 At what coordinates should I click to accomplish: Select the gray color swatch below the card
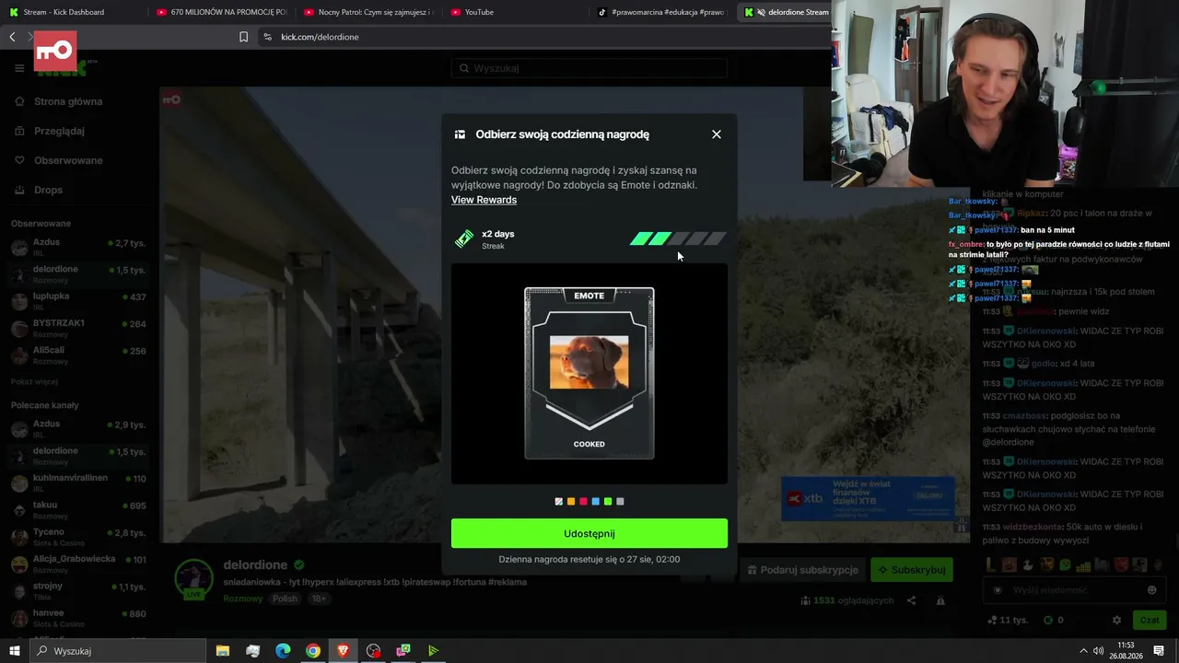[x=620, y=502]
